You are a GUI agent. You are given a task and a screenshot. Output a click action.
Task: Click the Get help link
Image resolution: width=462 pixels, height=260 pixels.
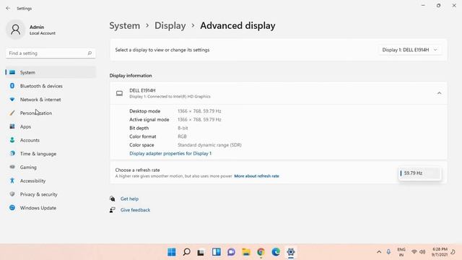pyautogui.click(x=129, y=199)
